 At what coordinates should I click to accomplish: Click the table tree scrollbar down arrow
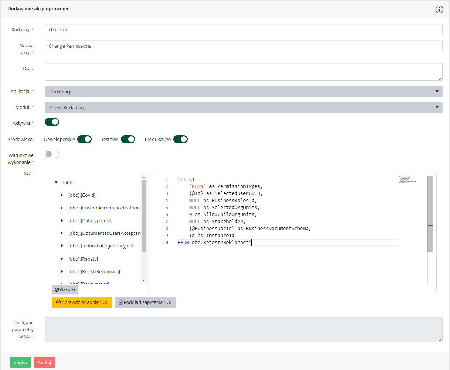coord(144,280)
